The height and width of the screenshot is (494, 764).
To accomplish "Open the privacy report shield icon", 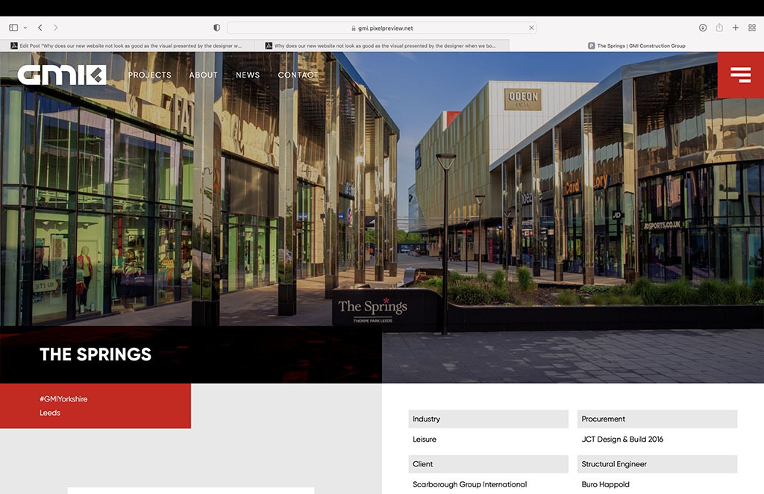I will point(217,28).
